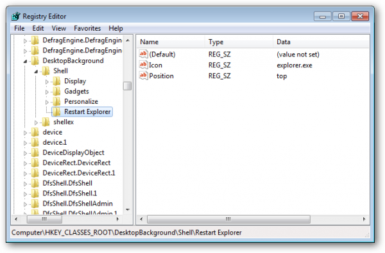Click the DfsShell.DfsShell.1 folder icon
Image resolution: width=385 pixels, height=253 pixels.
click(35, 193)
